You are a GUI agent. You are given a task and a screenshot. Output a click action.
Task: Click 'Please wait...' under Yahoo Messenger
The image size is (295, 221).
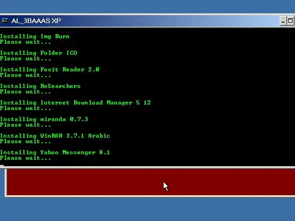25,158
